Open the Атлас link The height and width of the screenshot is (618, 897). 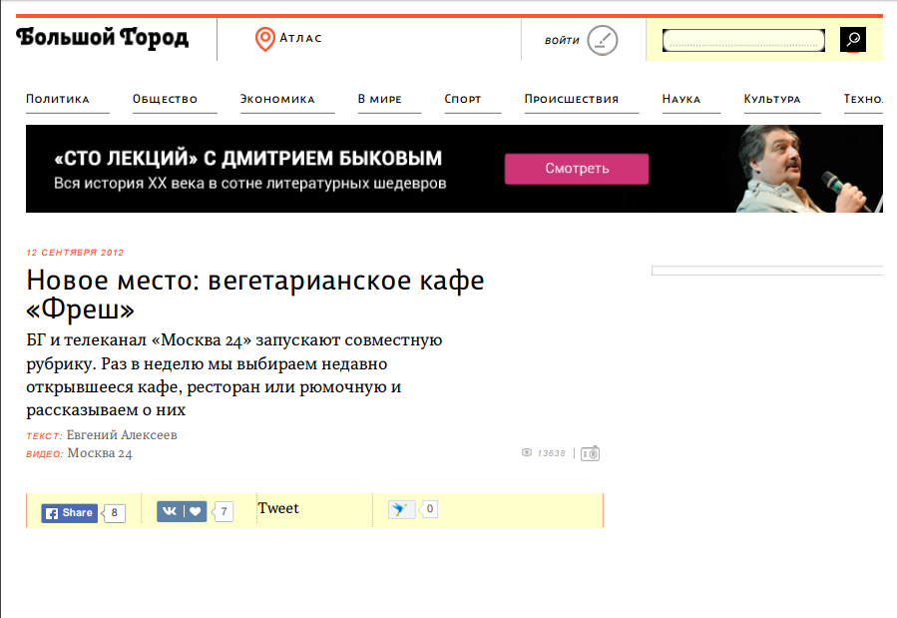point(301,38)
